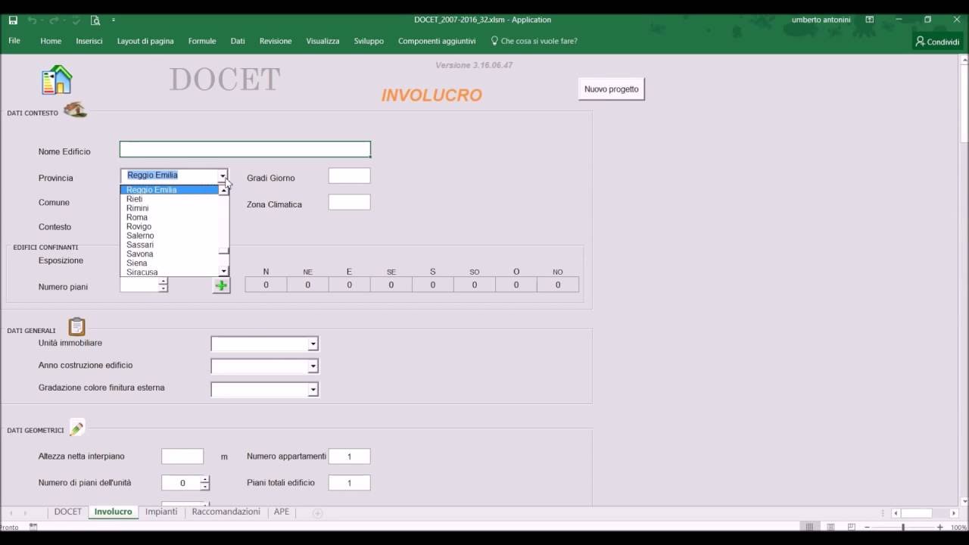The width and height of the screenshot is (969, 545).
Task: Open the Revisione ribbon tab
Action: (276, 41)
